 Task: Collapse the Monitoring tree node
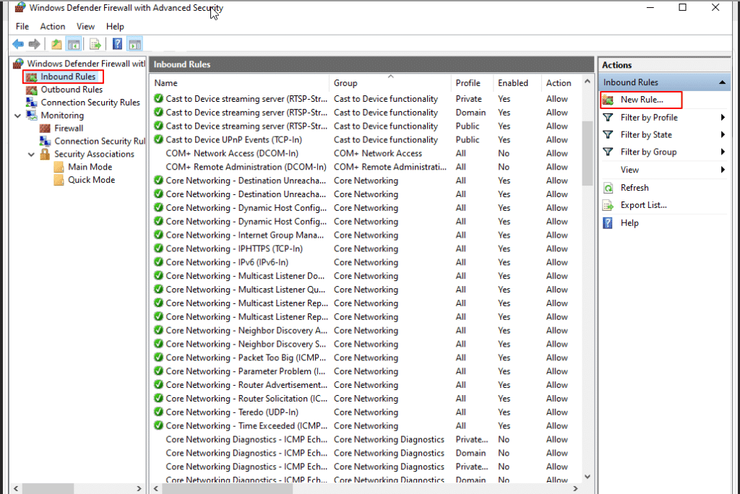click(x=18, y=116)
